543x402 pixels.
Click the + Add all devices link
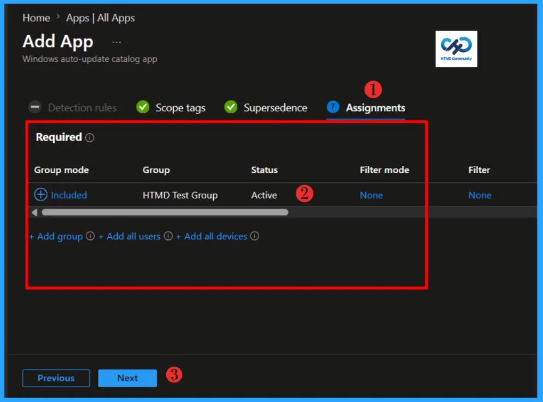pos(212,237)
